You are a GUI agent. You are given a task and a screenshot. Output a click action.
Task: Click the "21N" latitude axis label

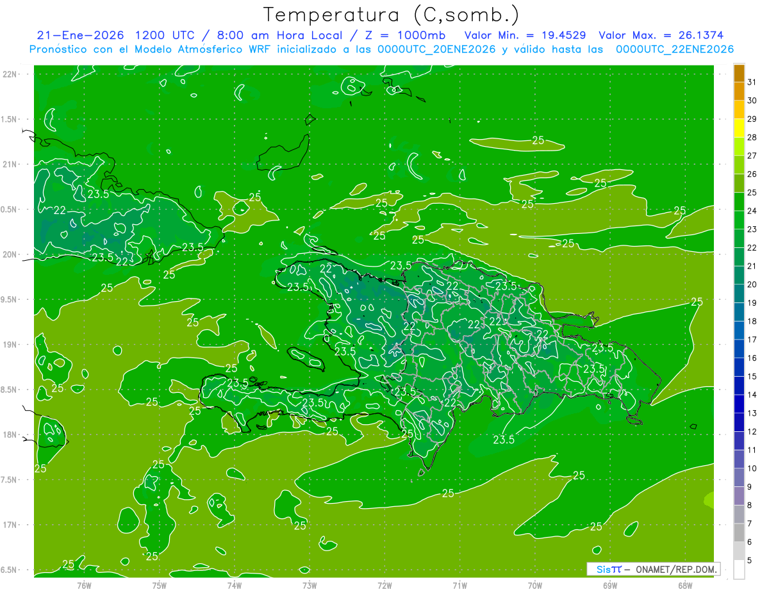point(10,165)
